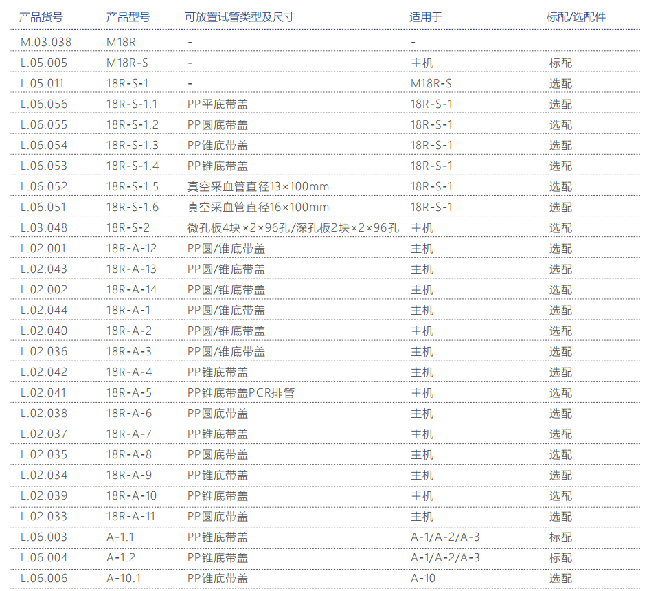Screen dimensions: 671x591
Task: Select the 真空采血管直径16×100mm cell
Action: [x=258, y=207]
